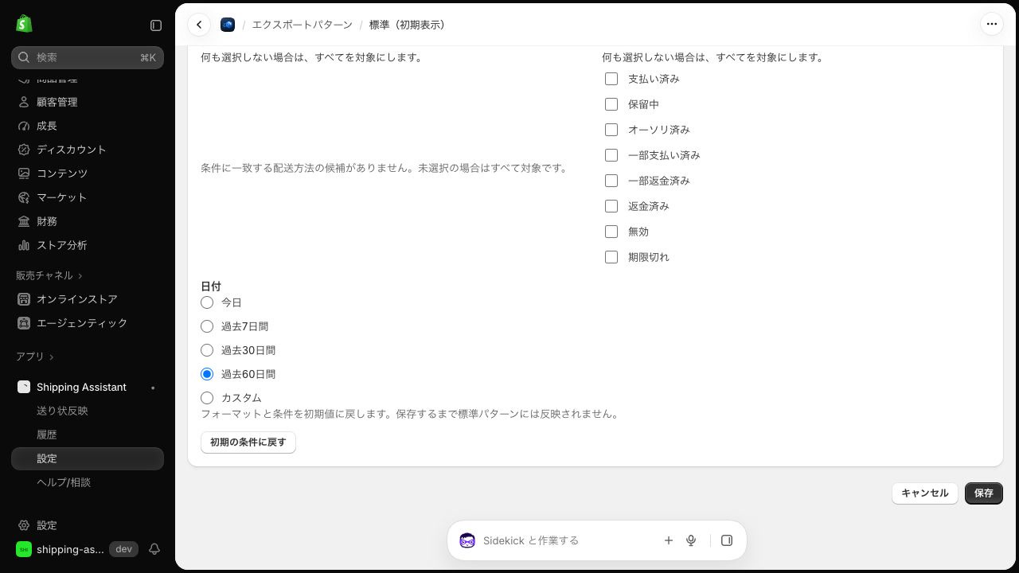The image size is (1019, 573).
Task: Click 初期の条件に戻す button
Action: coord(248,442)
